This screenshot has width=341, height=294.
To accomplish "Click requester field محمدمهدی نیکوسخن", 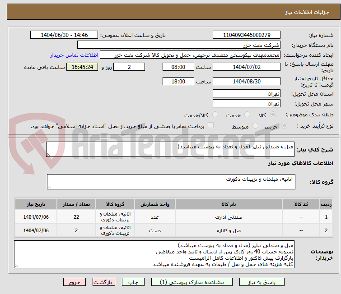I will tap(190, 55).
